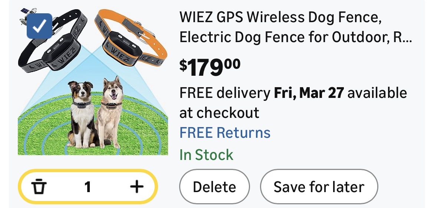The image size is (434, 208).
Task: Click the "at checkout" delivery text
Action: [x=219, y=113]
